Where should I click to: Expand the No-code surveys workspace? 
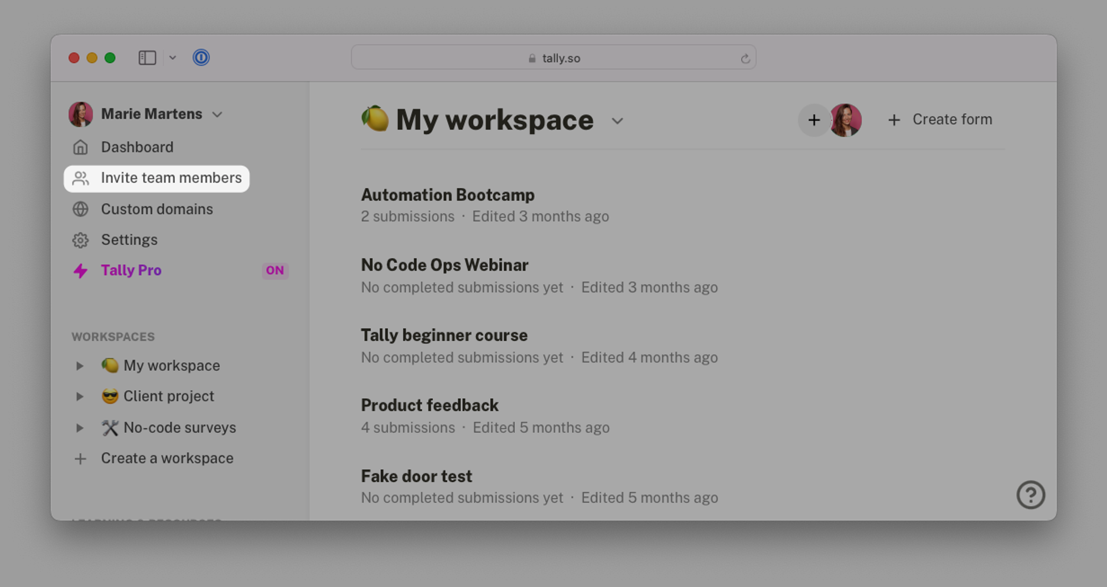80,428
